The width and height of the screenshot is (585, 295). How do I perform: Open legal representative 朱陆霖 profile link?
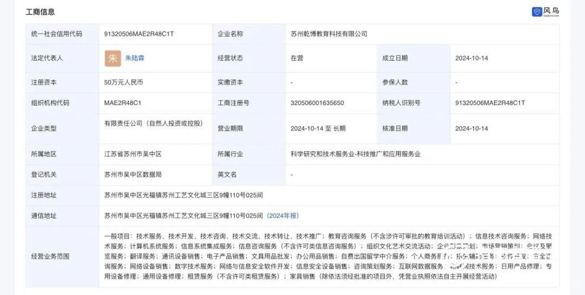click(135, 58)
